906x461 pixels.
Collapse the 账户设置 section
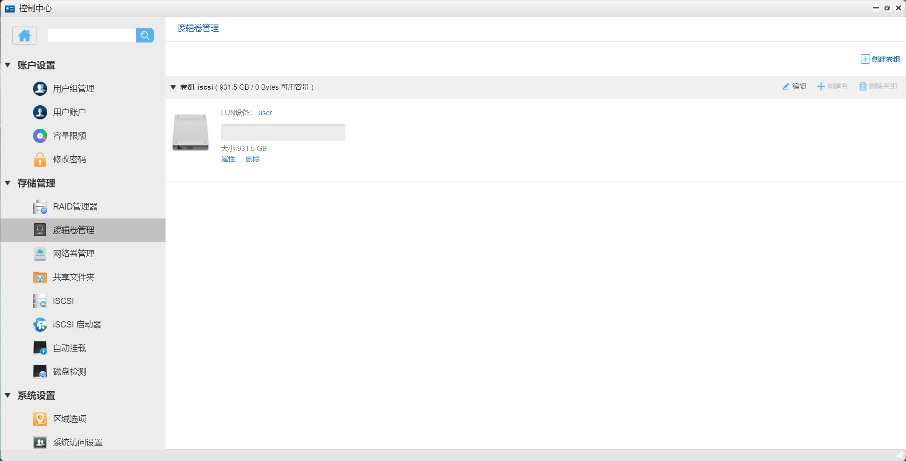[x=8, y=65]
